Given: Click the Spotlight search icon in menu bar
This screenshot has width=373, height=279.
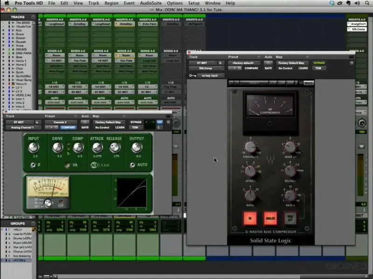Looking at the screenshot, I should (x=367, y=3).
